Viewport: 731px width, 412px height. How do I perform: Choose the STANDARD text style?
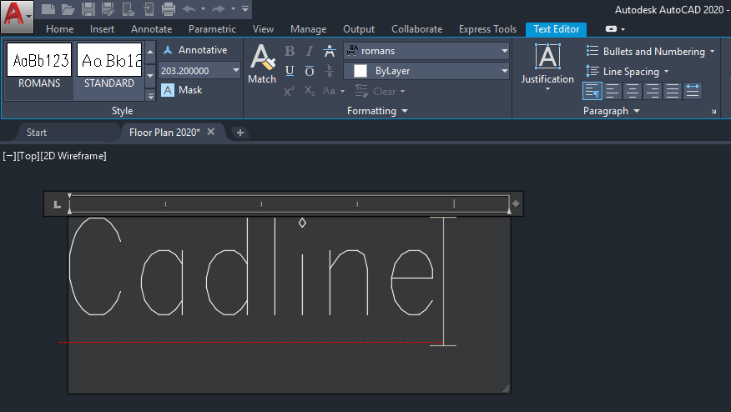(x=109, y=65)
